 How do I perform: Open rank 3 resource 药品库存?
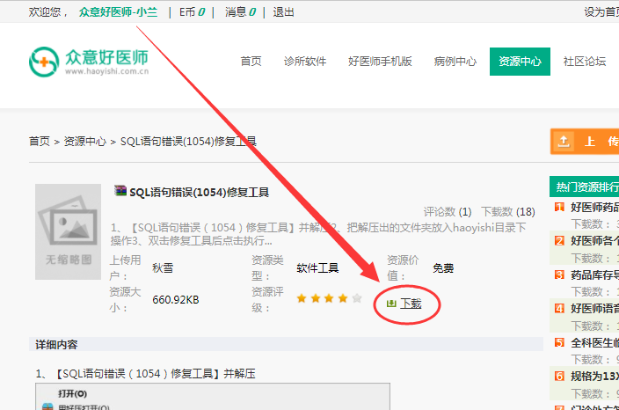pyautogui.click(x=595, y=275)
